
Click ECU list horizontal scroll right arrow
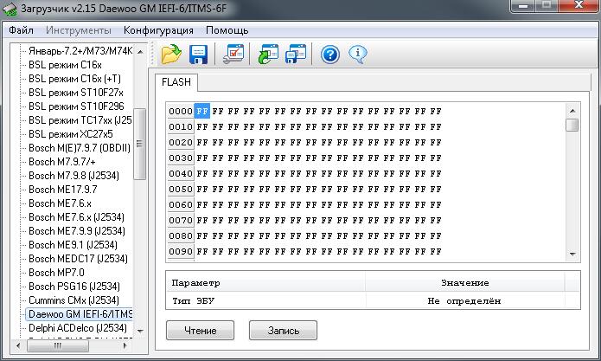pos(125,345)
